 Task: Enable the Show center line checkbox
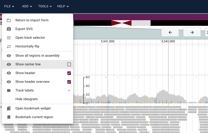click(x=69, y=64)
